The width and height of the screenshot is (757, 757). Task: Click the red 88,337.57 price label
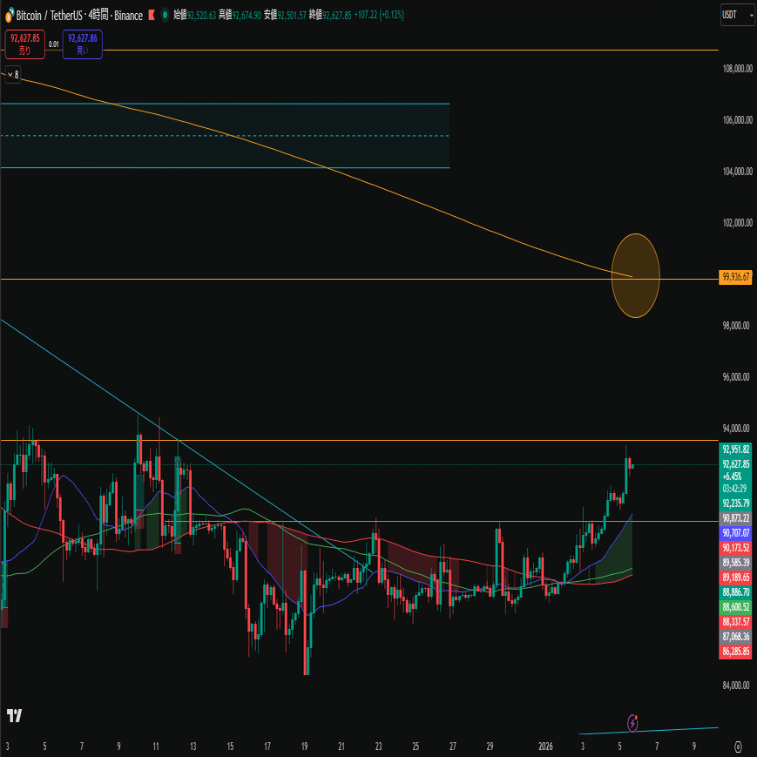click(x=735, y=622)
